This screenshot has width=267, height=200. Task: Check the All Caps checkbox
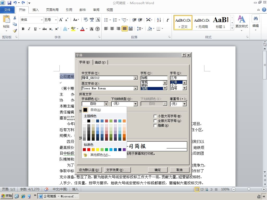[x=155, y=121]
